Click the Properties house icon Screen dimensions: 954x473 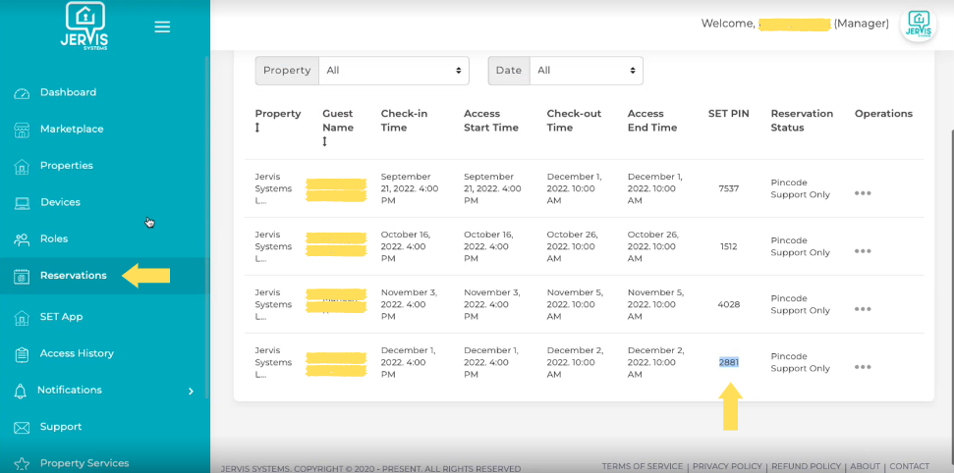pyautogui.click(x=22, y=166)
